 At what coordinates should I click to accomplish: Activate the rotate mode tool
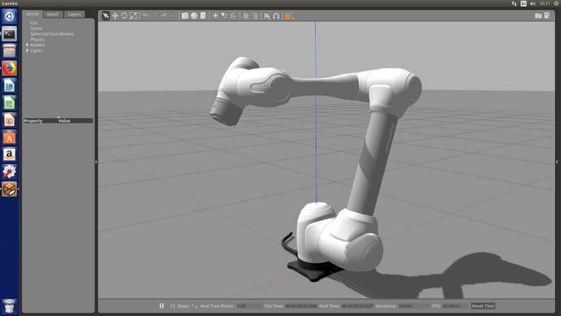tap(124, 15)
